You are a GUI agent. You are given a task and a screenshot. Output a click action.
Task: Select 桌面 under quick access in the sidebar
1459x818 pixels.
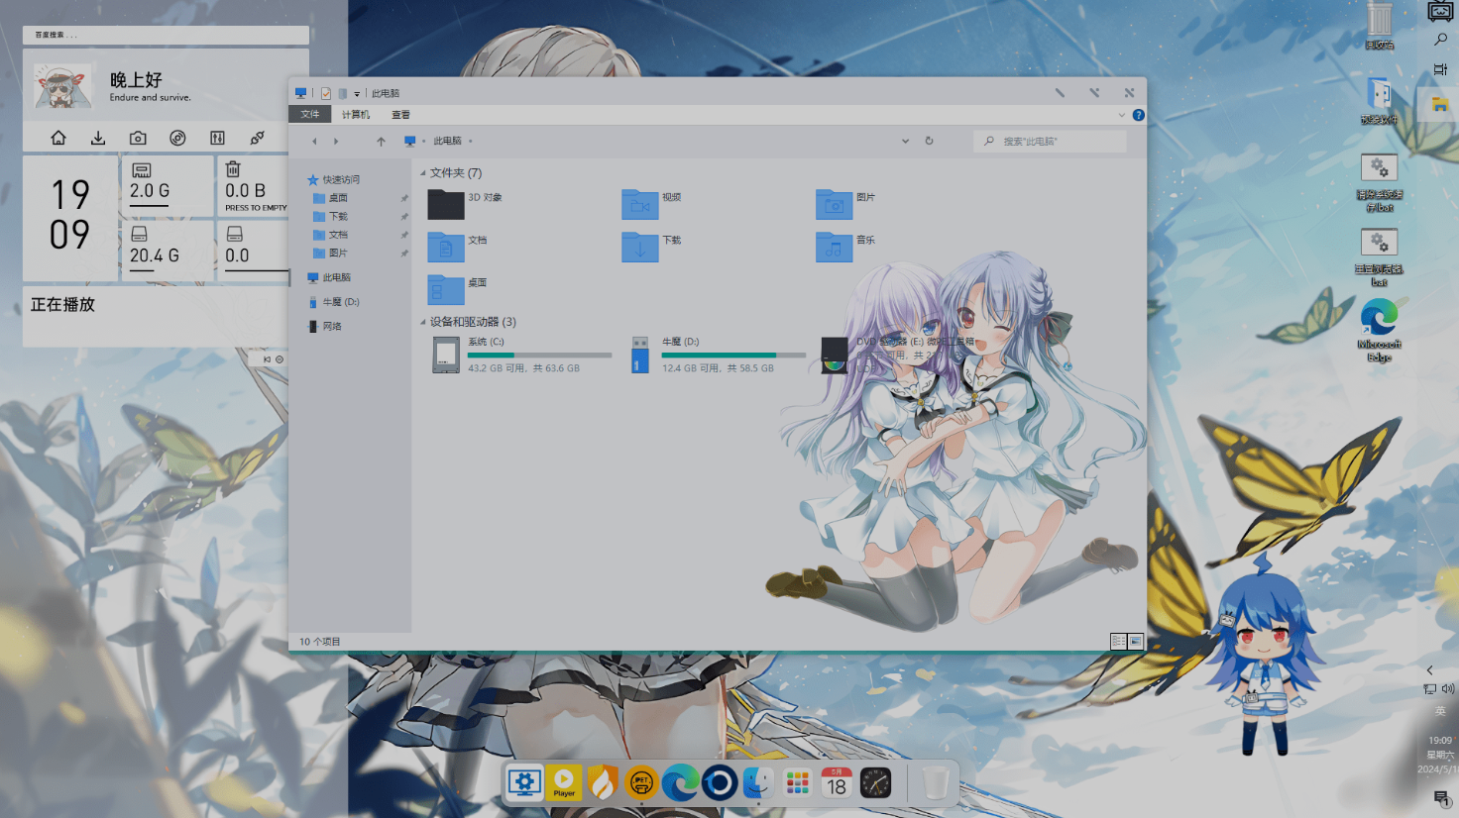click(331, 198)
